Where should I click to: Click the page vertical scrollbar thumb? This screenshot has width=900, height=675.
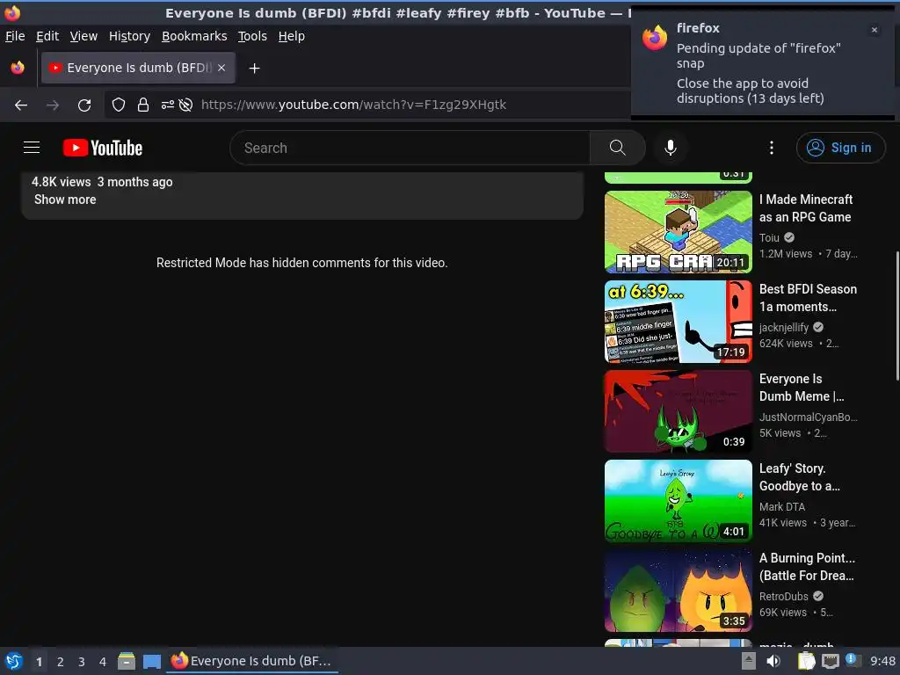click(x=897, y=316)
